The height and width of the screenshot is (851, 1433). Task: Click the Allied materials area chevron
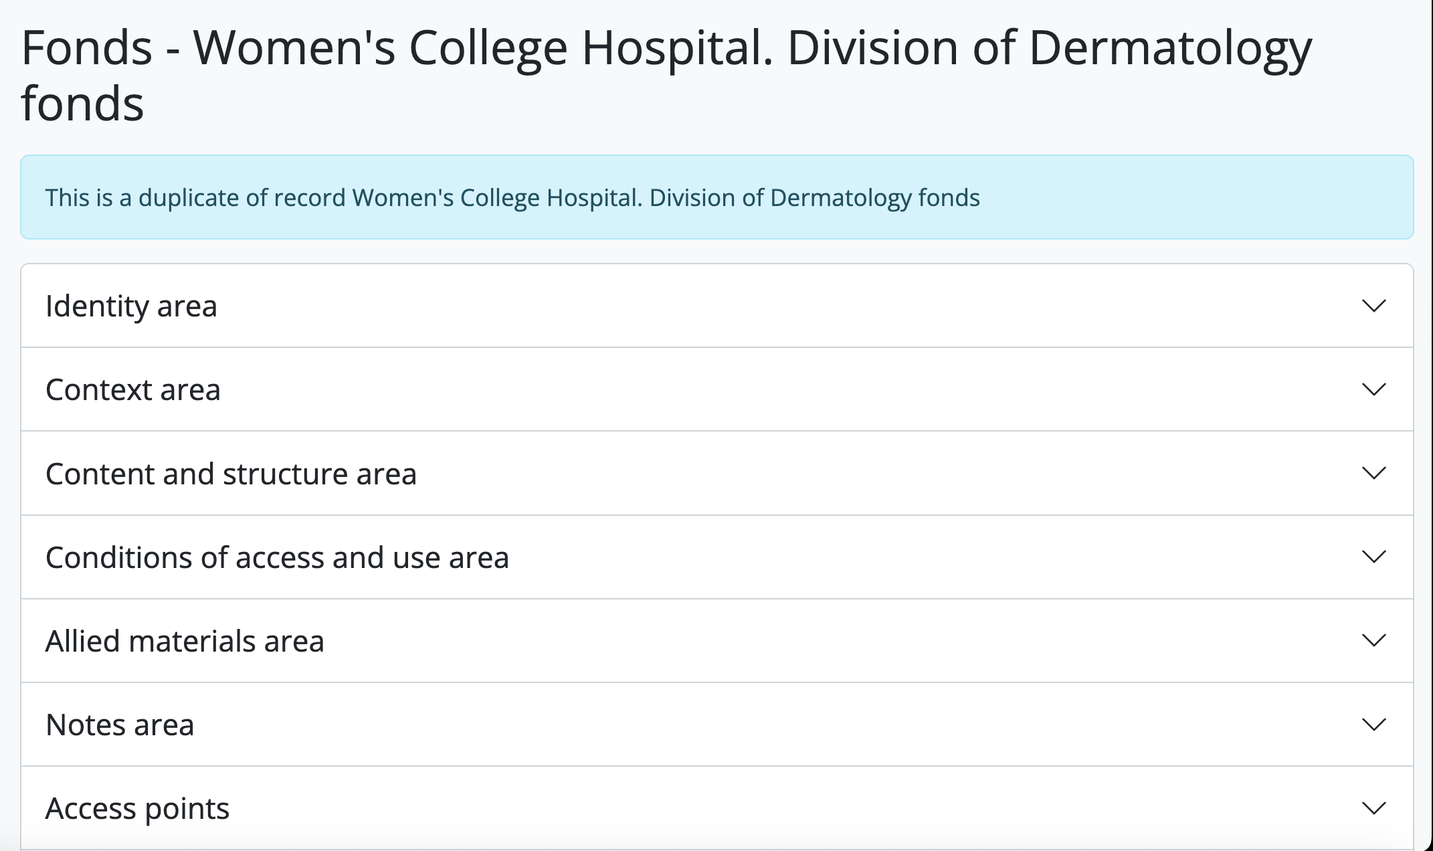coord(1373,641)
